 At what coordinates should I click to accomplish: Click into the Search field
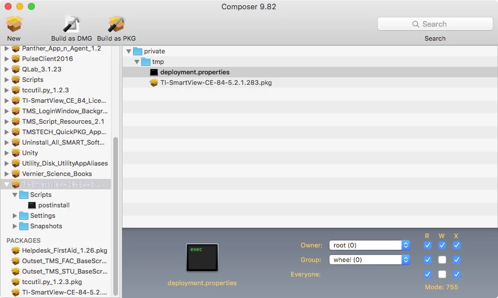point(435,24)
